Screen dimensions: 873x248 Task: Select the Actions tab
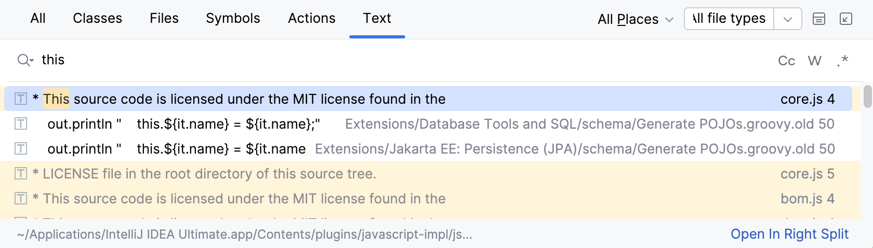click(x=312, y=18)
